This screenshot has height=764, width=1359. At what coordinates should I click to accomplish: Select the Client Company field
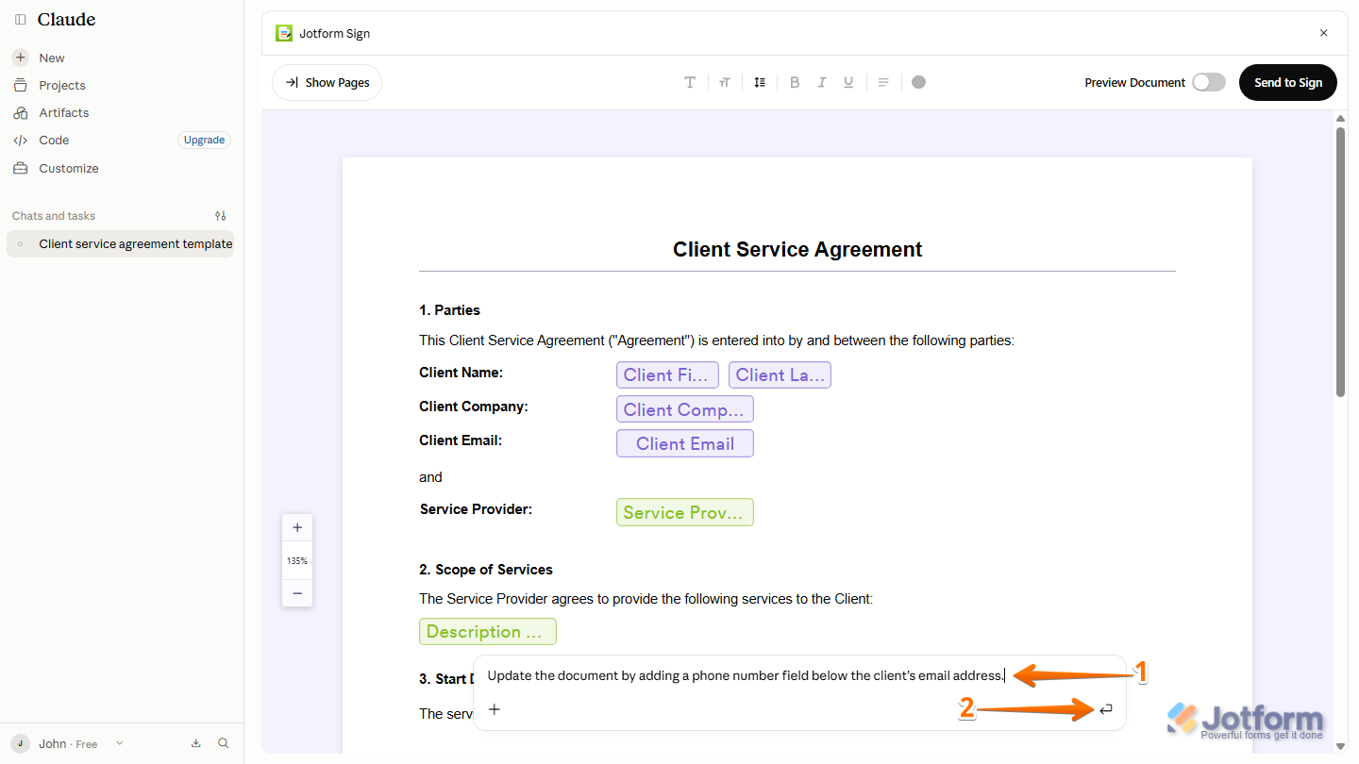[x=685, y=409]
